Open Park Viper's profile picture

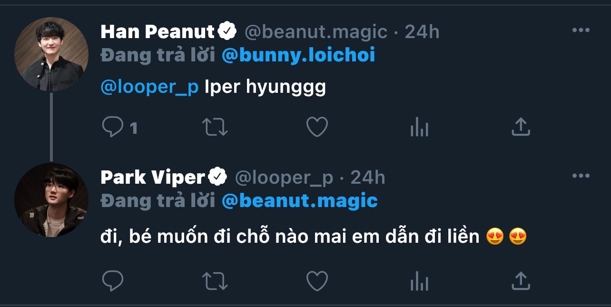pos(51,200)
